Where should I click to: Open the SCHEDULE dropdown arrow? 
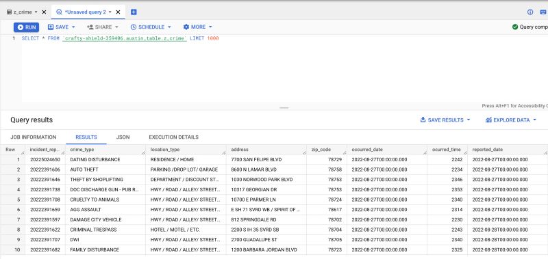coord(169,27)
